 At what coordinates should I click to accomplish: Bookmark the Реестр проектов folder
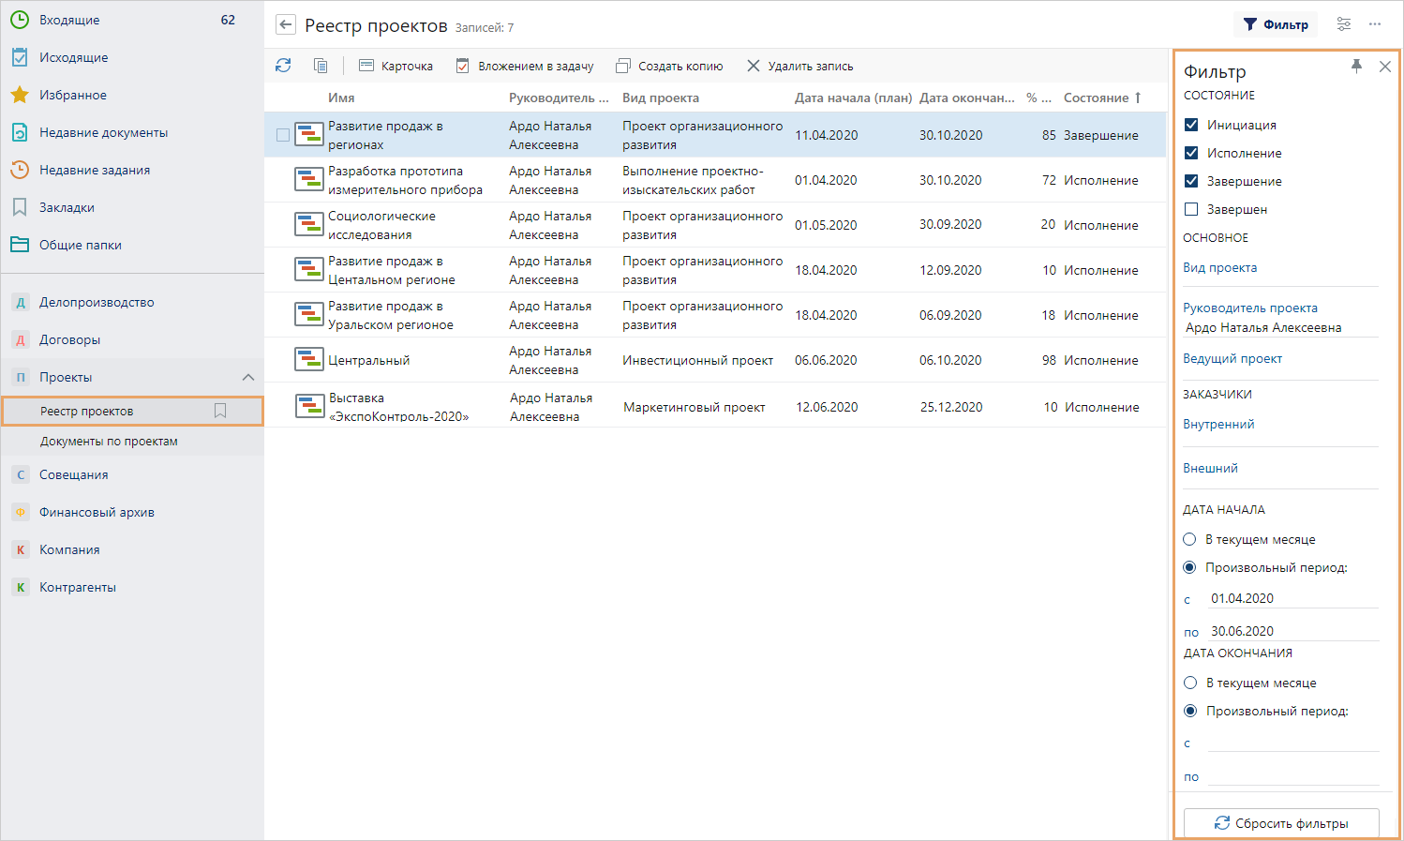[x=220, y=411]
